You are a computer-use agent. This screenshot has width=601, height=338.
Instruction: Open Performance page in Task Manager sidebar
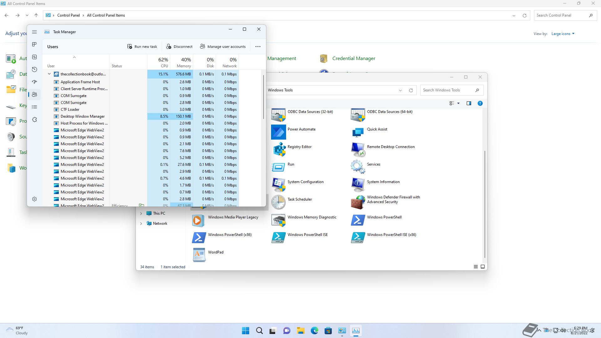click(x=34, y=57)
